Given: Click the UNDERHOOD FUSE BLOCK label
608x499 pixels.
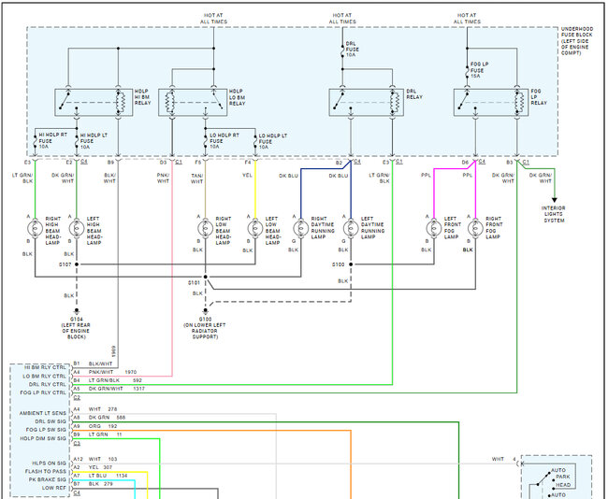Looking at the screenshot, I should (576, 41).
